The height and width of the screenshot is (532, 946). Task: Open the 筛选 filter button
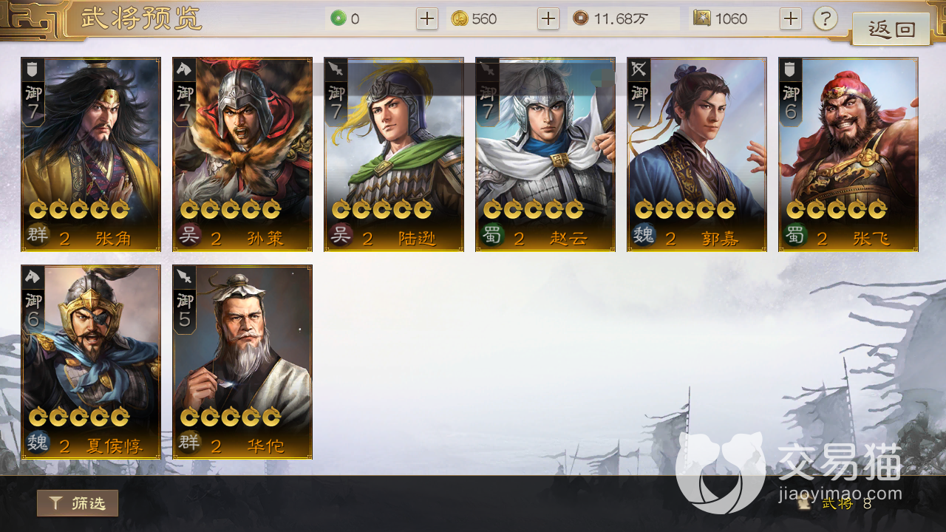point(78,503)
